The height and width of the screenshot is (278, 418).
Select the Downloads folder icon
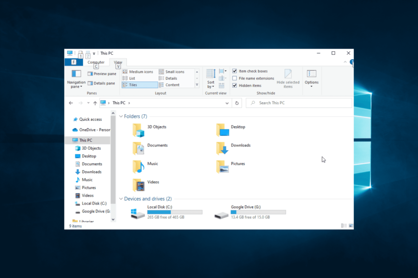222,148
